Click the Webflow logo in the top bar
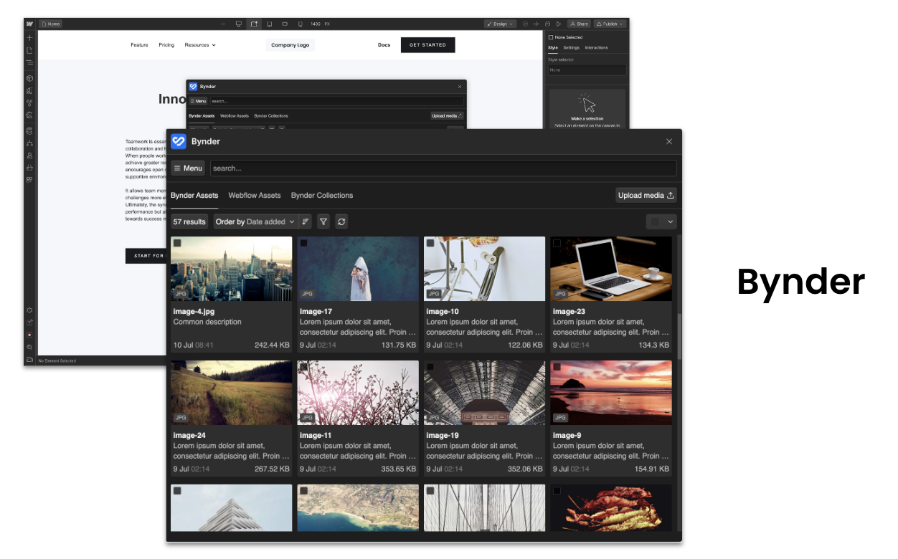This screenshot has height=559, width=898. point(30,24)
